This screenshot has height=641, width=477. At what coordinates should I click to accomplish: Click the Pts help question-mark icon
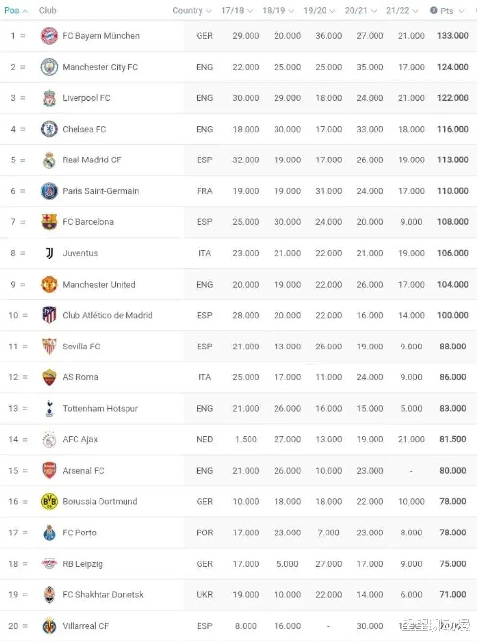tap(434, 10)
